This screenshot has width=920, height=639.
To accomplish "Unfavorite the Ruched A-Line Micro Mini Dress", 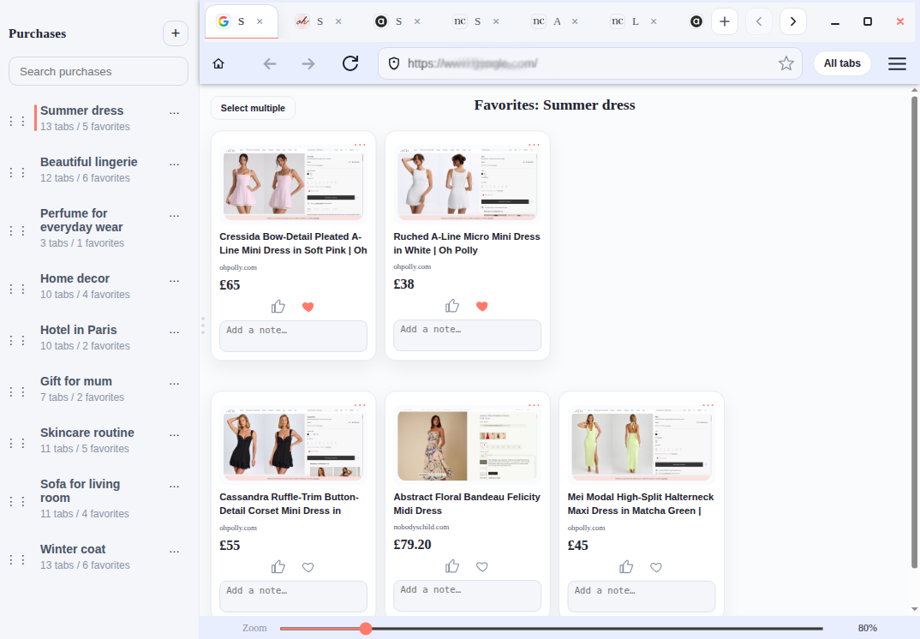I will point(482,307).
